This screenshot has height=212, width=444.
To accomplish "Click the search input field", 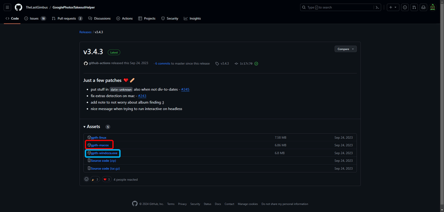I will [x=336, y=7].
